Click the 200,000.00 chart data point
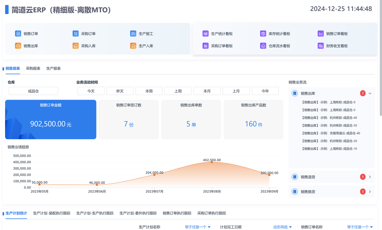The width and height of the screenshot is (382, 230). (x=269, y=175)
